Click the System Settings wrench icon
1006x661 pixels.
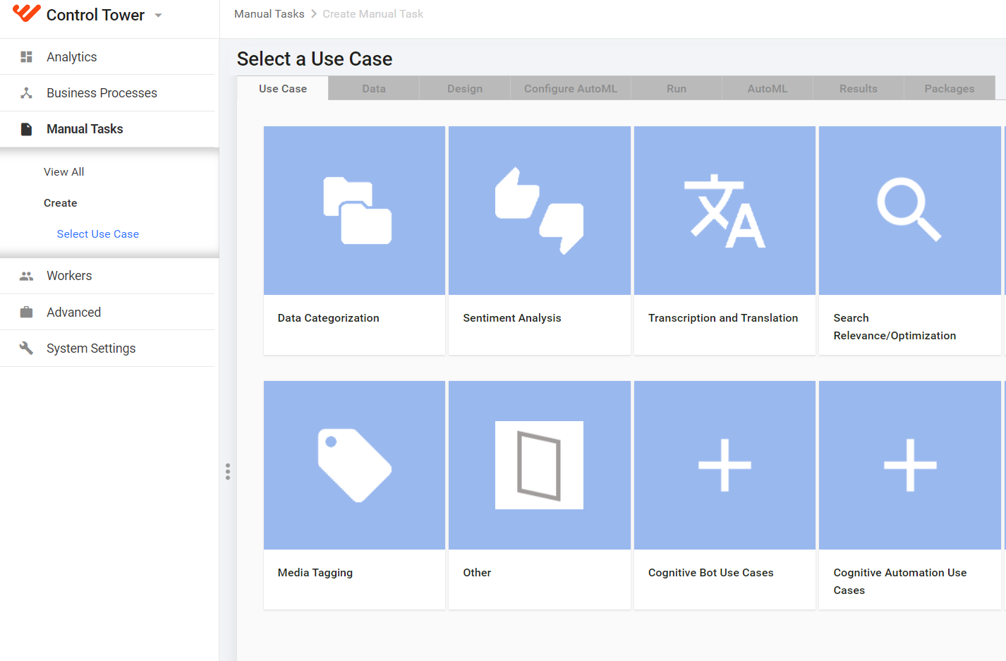(x=26, y=348)
